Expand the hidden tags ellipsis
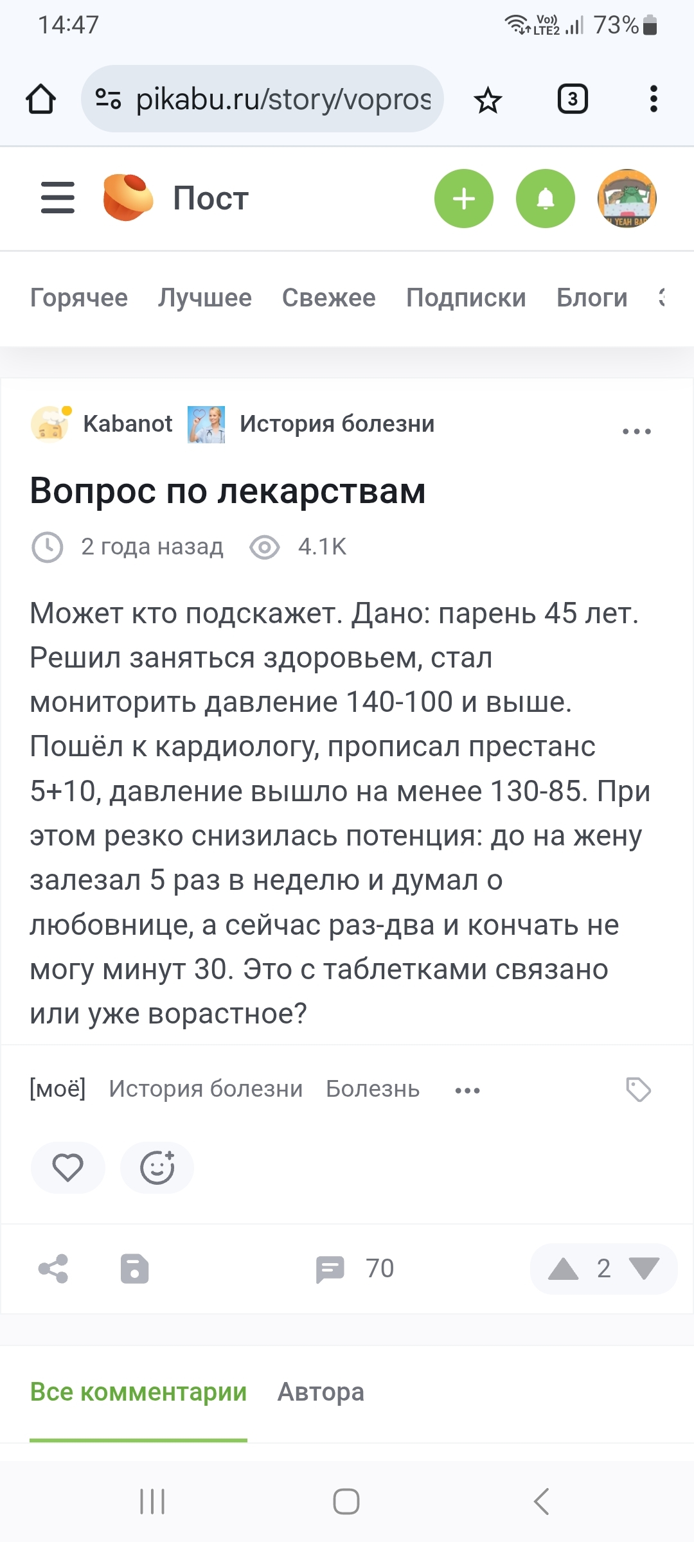 (x=467, y=1090)
